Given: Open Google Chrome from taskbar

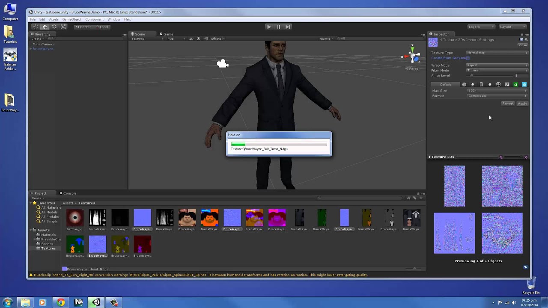Looking at the screenshot, I should click(x=61, y=302).
